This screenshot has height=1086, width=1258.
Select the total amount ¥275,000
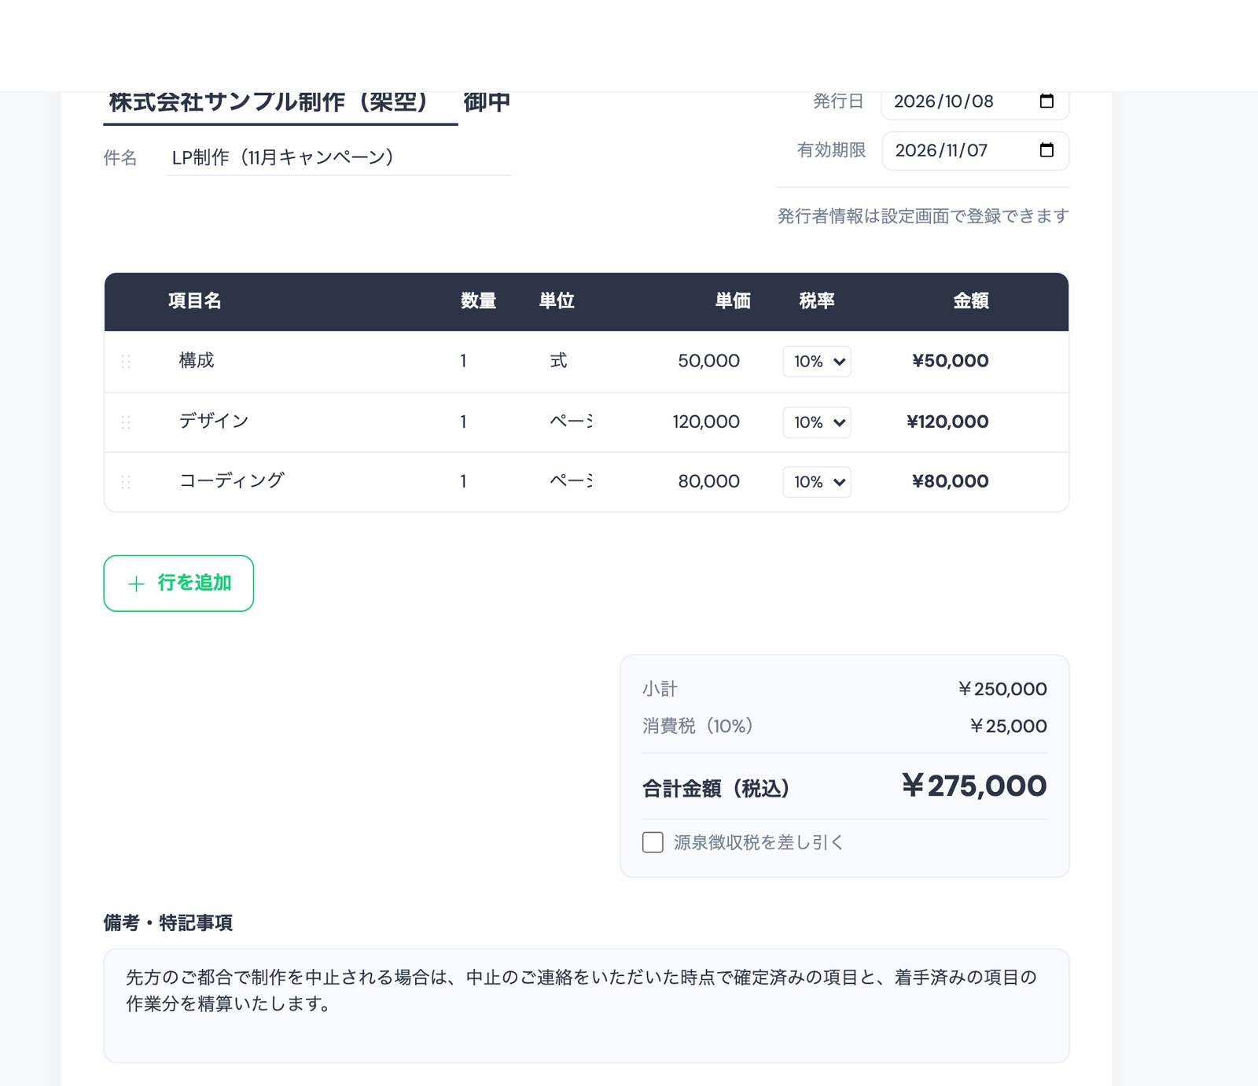tap(974, 786)
